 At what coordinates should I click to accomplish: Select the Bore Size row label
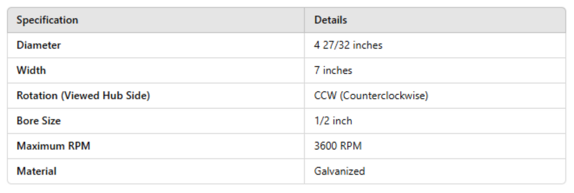39,121
